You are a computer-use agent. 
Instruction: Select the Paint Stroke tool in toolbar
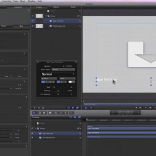click(60, 113)
